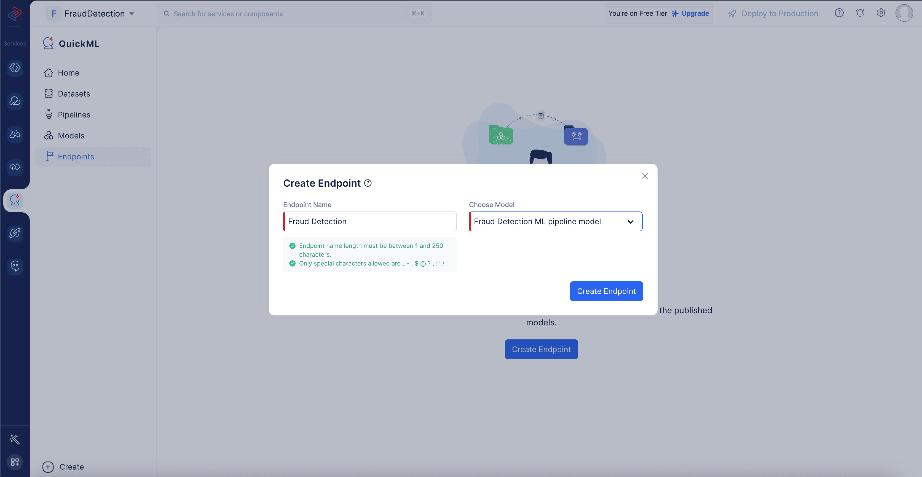Click the Endpoint Name input field
The width and height of the screenshot is (922, 477).
click(370, 221)
